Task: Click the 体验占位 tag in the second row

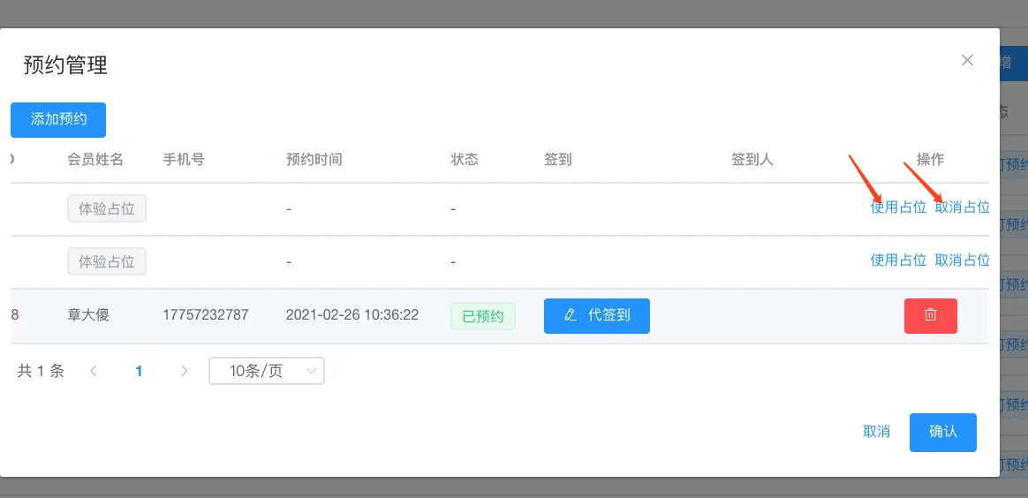Action: coord(107,261)
